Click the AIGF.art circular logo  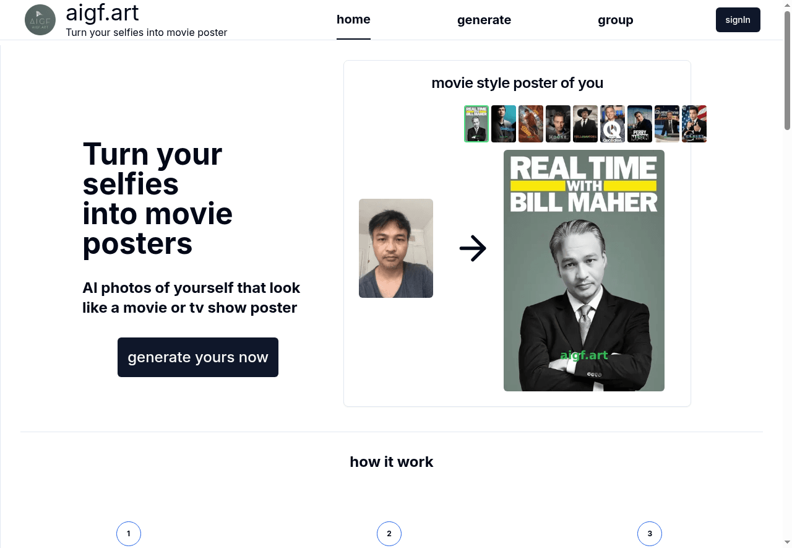point(40,20)
